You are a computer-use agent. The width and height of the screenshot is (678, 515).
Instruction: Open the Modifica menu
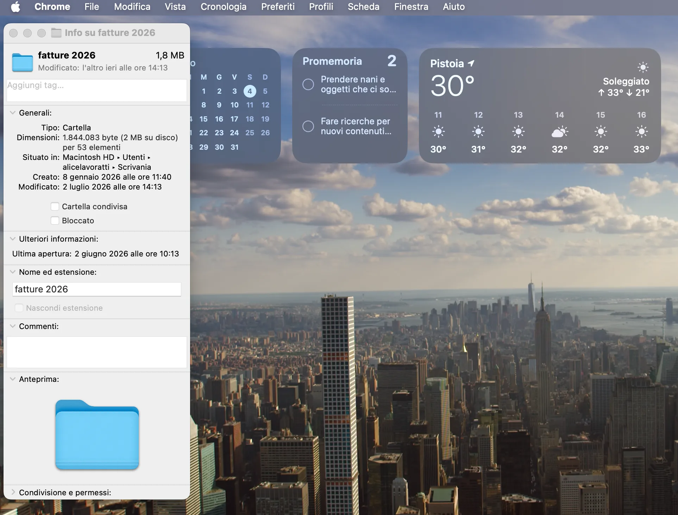[132, 7]
